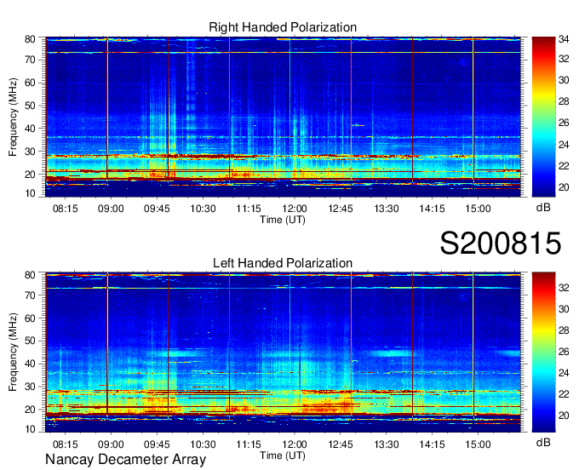The image size is (579, 470).
Task: Click Frequency (MHz) axis label of Left Handed plot
Action: coord(13,352)
